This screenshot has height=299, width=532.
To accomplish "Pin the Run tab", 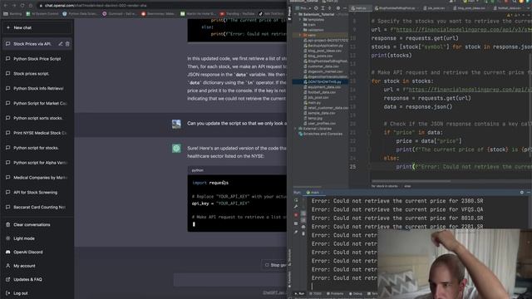I will [296, 233].
